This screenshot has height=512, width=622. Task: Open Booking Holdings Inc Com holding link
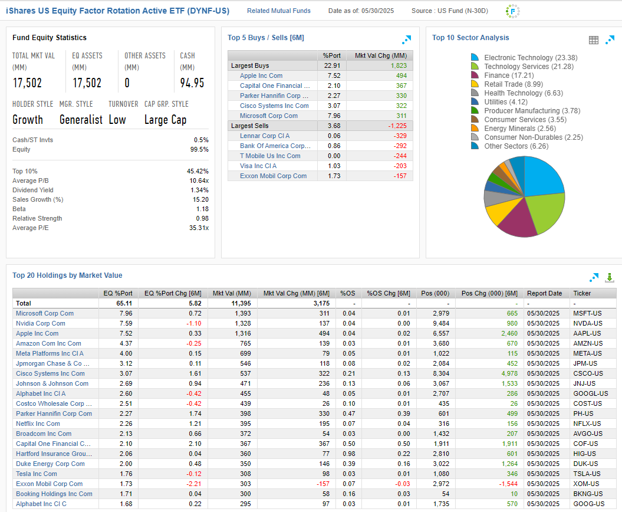pos(54,494)
